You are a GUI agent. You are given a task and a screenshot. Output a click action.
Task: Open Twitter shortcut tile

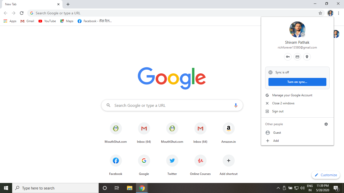[x=172, y=165]
